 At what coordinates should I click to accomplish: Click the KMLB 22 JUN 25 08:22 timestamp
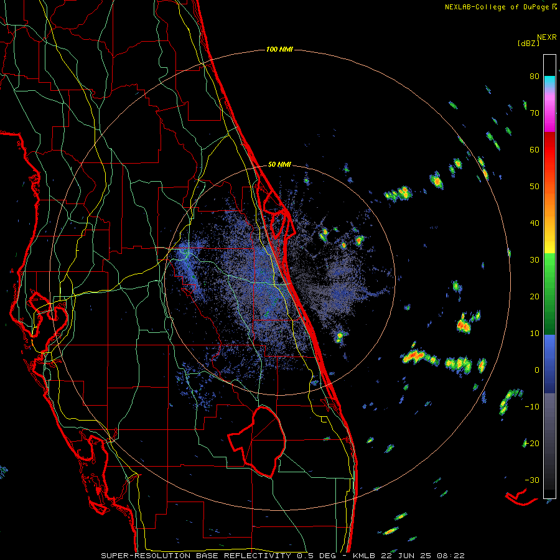click(x=409, y=556)
